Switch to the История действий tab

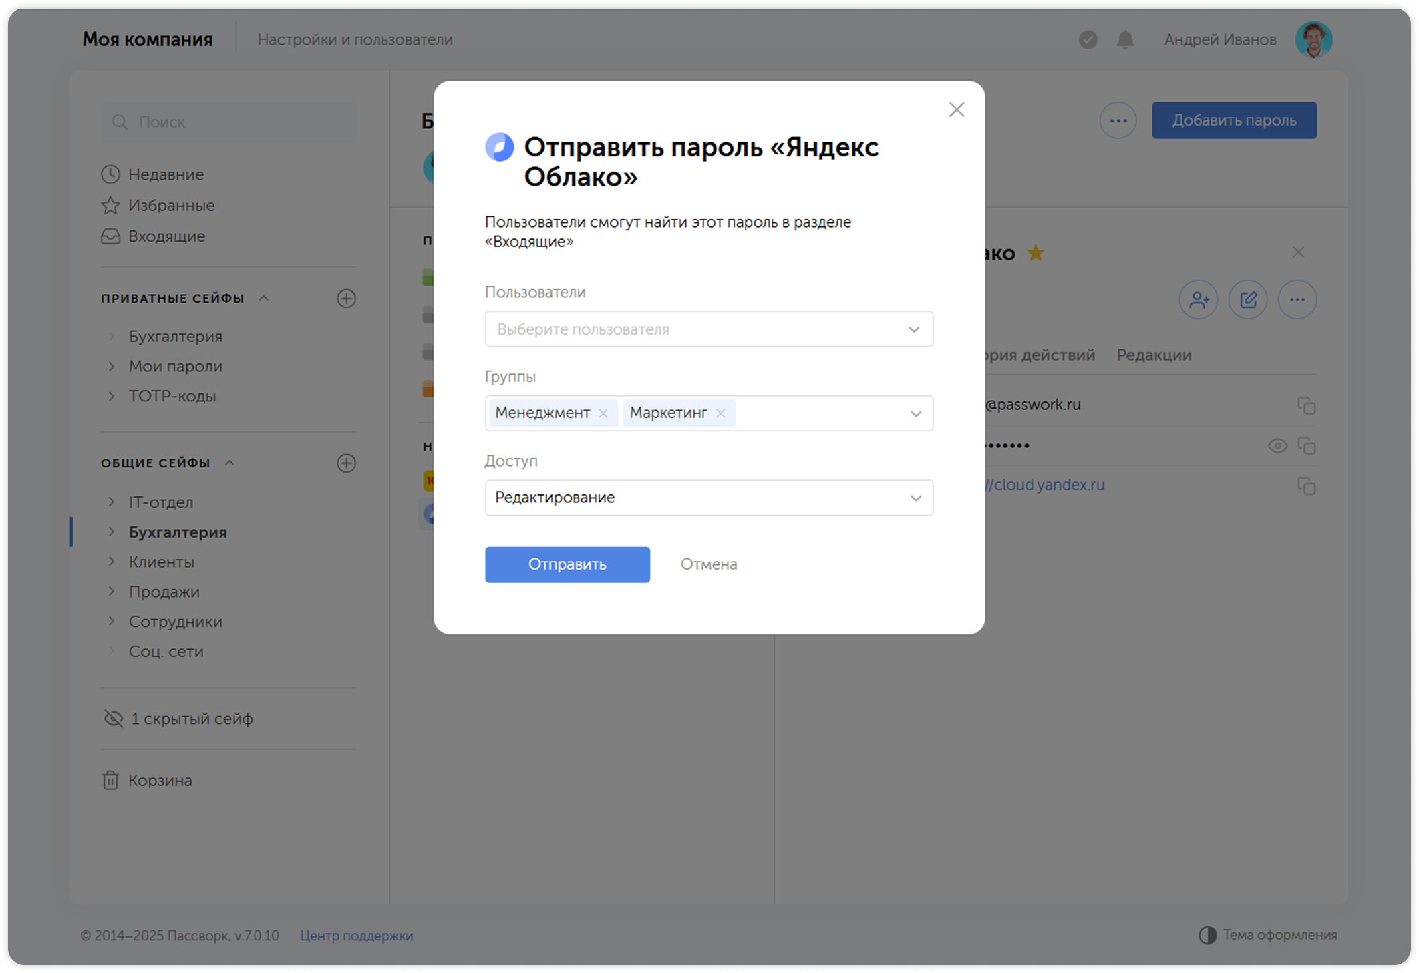pyautogui.click(x=1040, y=355)
